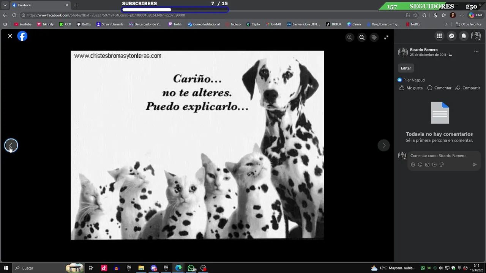
Task: Open browser settings ellipsis menu
Action: (x=462, y=15)
